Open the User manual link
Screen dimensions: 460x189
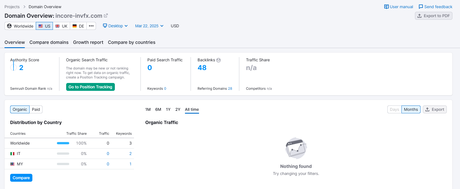click(399, 7)
